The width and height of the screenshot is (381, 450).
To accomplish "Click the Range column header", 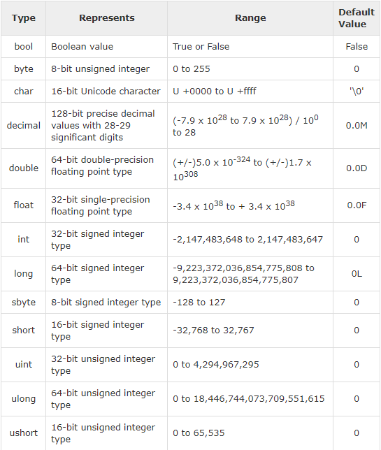I will [250, 17].
